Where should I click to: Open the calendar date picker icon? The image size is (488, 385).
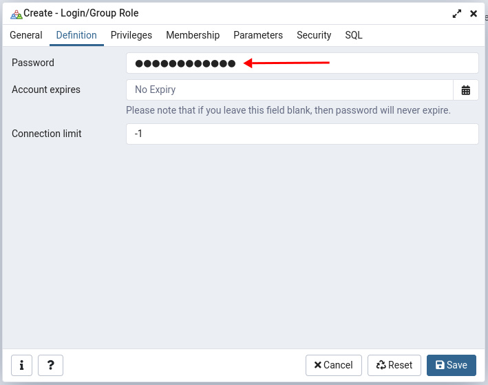click(466, 90)
